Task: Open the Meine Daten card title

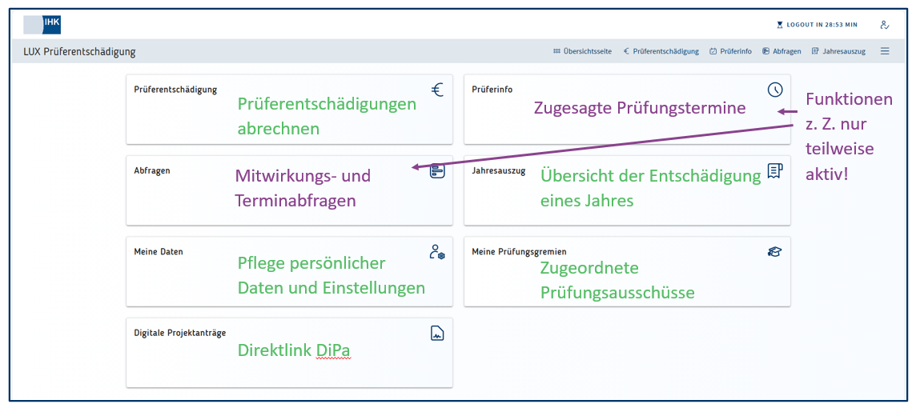Action: click(159, 251)
